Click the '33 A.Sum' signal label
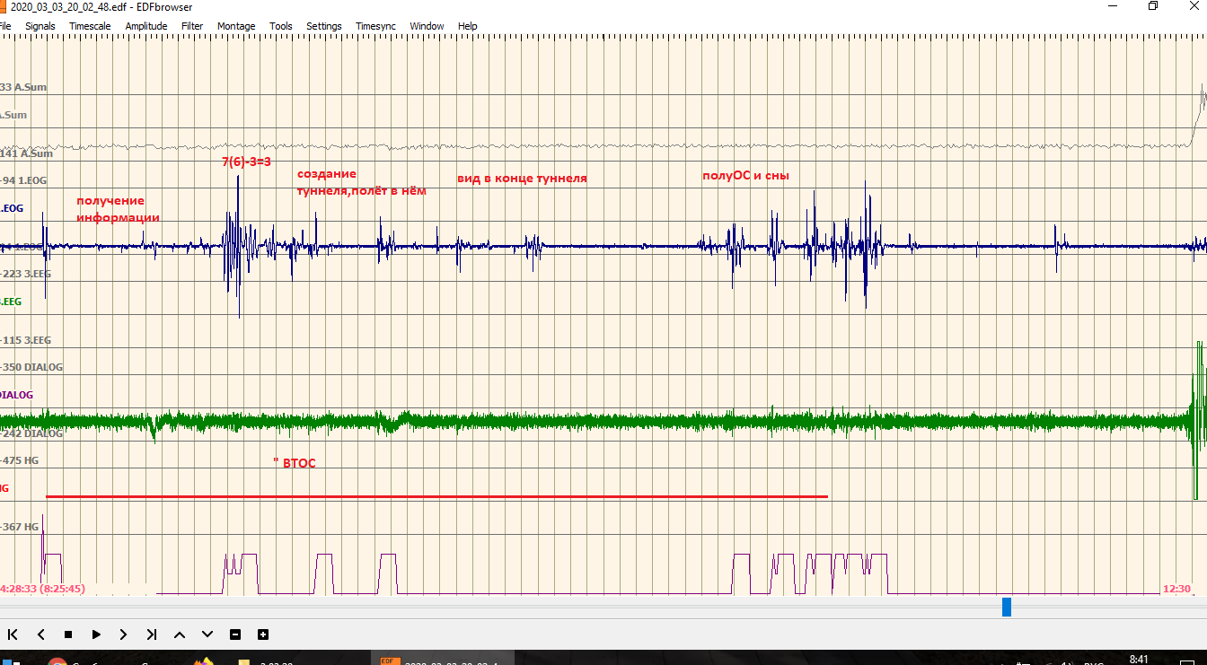Image resolution: width=1207 pixels, height=665 pixels. coord(23,87)
